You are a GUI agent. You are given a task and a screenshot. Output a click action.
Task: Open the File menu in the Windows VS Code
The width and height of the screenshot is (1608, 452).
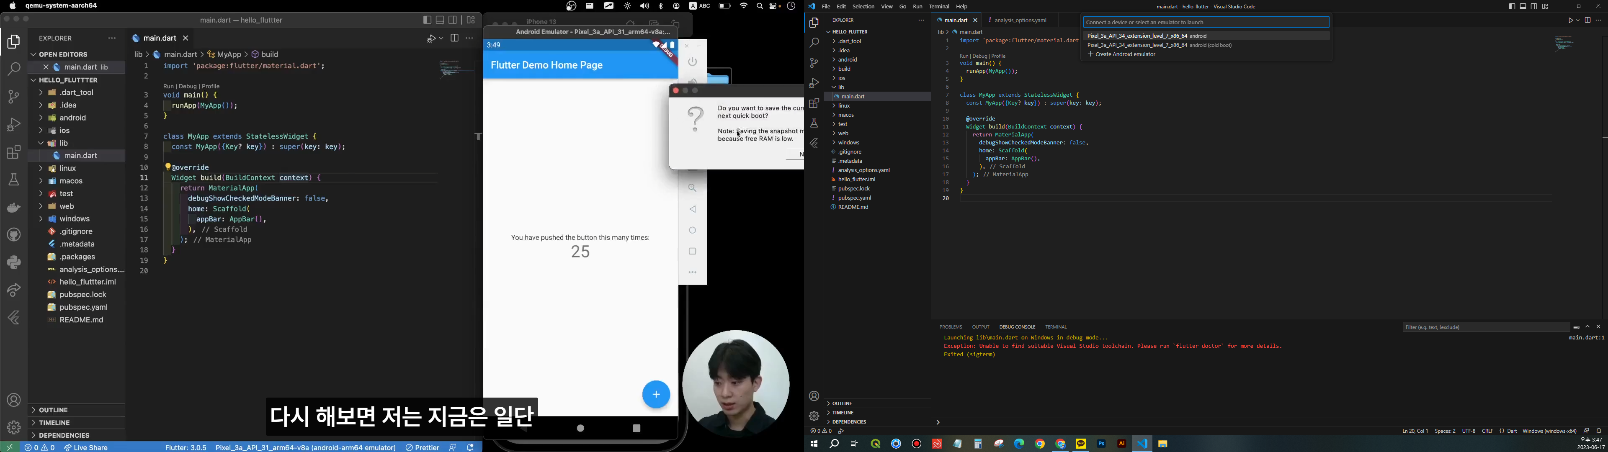(826, 7)
